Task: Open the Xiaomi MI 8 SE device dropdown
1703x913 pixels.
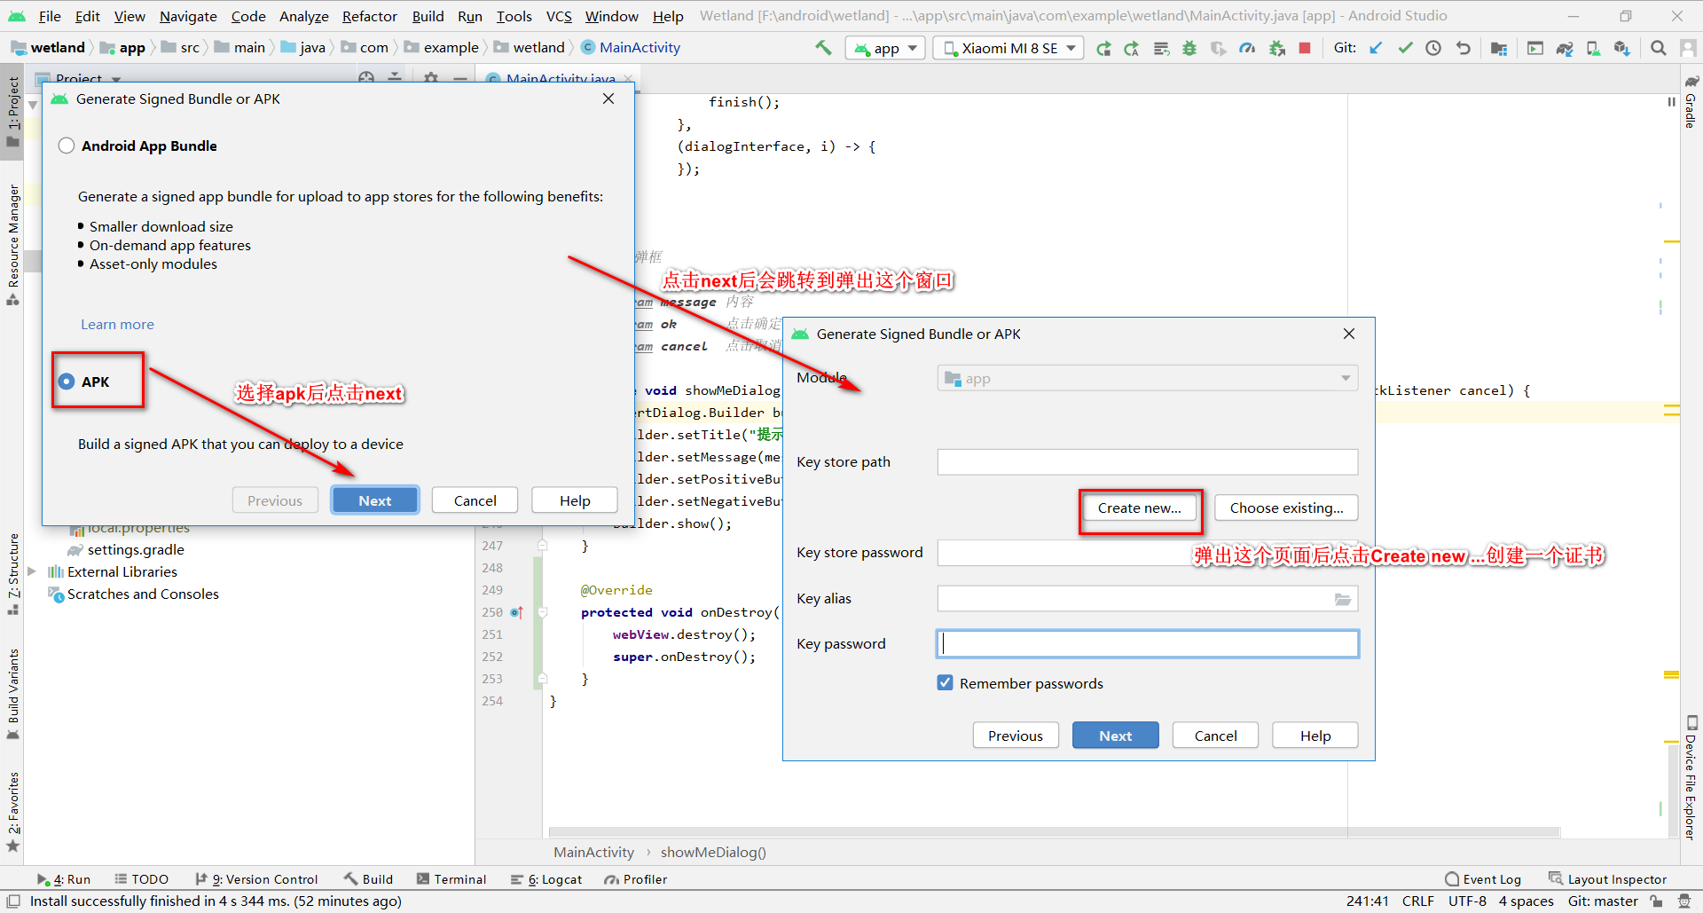Action: (x=1008, y=48)
